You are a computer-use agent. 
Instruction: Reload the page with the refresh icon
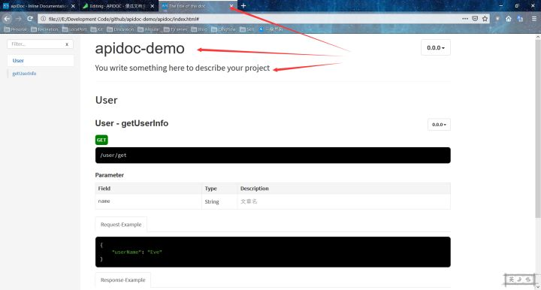coord(30,19)
